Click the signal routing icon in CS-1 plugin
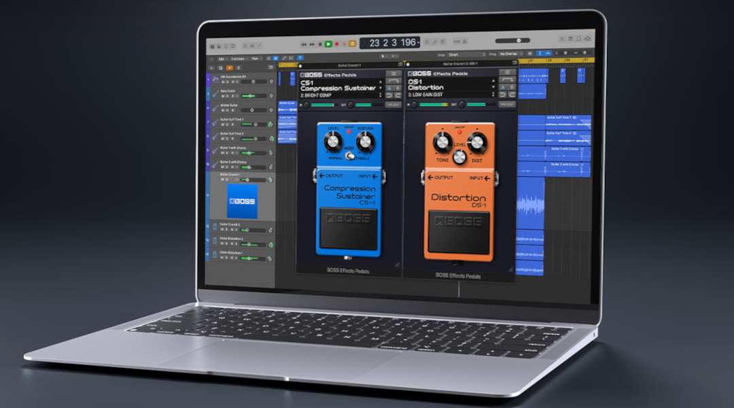 click(x=394, y=81)
